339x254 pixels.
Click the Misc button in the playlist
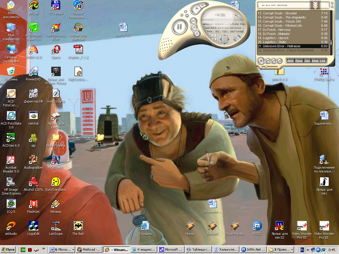pos(315,61)
